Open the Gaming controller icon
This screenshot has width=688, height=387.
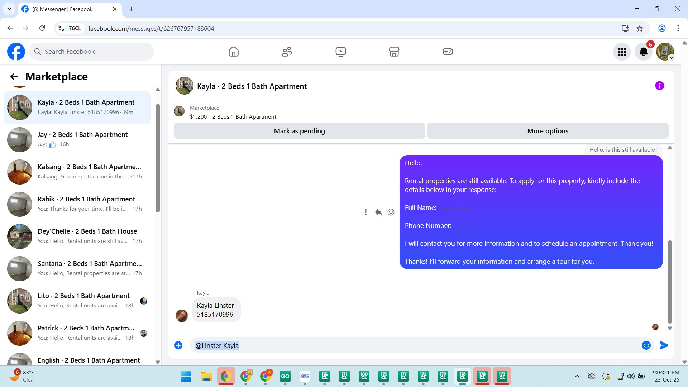(x=448, y=52)
